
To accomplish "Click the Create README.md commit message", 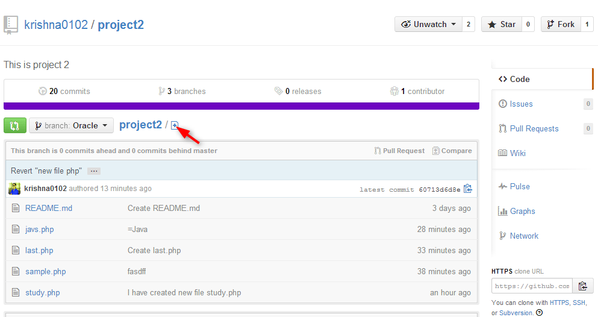I will 164,209.
